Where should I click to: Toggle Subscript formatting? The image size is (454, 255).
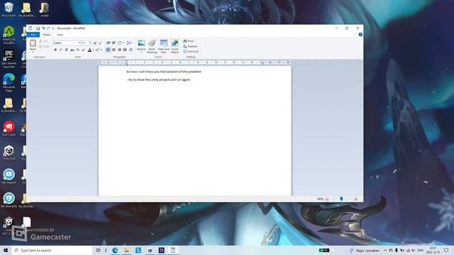[78, 50]
